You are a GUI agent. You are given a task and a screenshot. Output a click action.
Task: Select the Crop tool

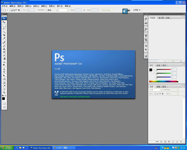tap(4, 35)
